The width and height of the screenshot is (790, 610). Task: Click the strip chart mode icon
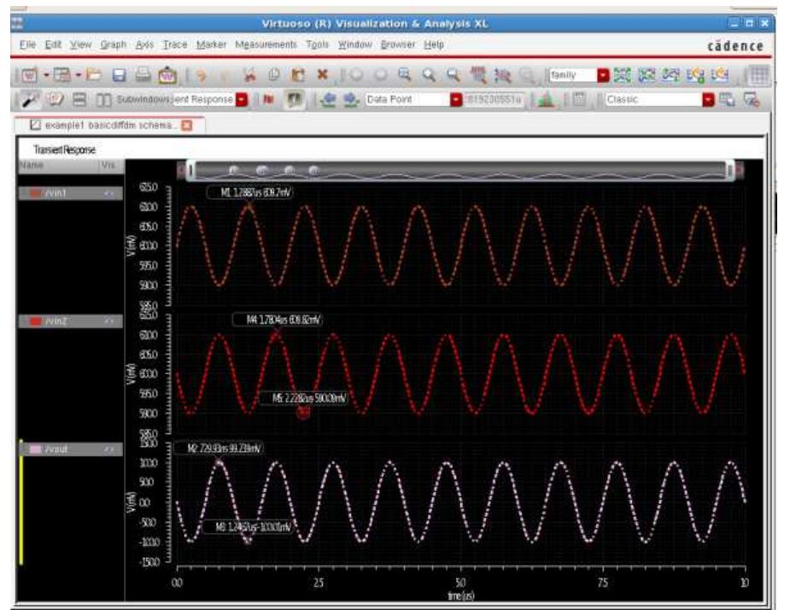[477, 75]
